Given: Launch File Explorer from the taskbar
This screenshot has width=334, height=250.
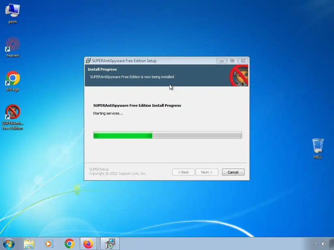Looking at the screenshot, I should click(x=29, y=243).
